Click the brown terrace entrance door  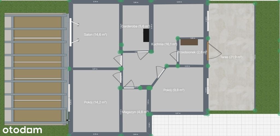(208, 51)
